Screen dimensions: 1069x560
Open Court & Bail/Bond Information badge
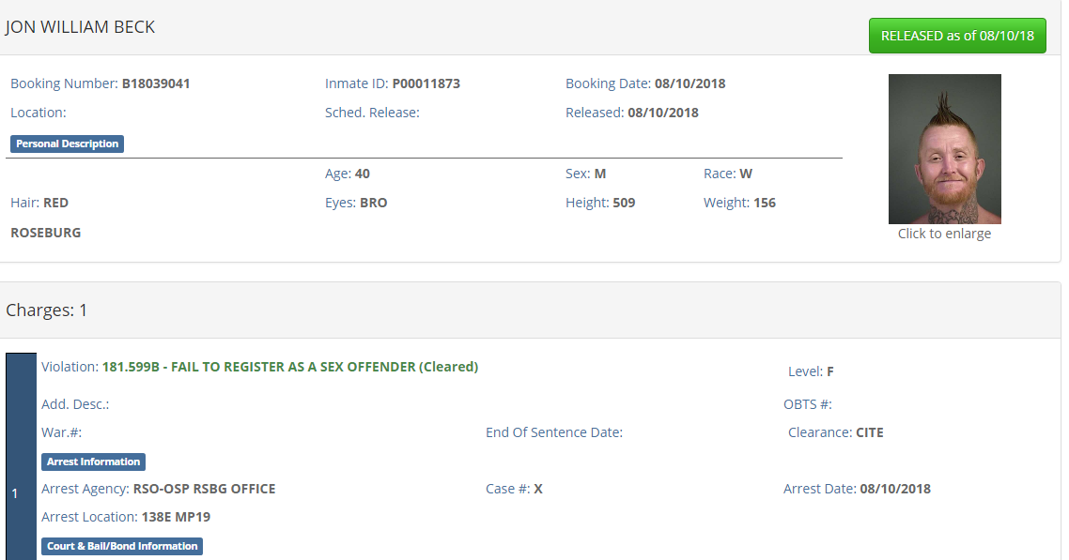coord(122,546)
